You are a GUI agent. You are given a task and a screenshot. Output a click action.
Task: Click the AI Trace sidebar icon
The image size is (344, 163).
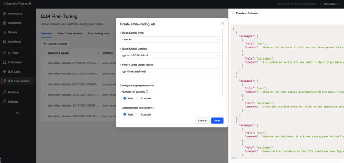click(4, 53)
